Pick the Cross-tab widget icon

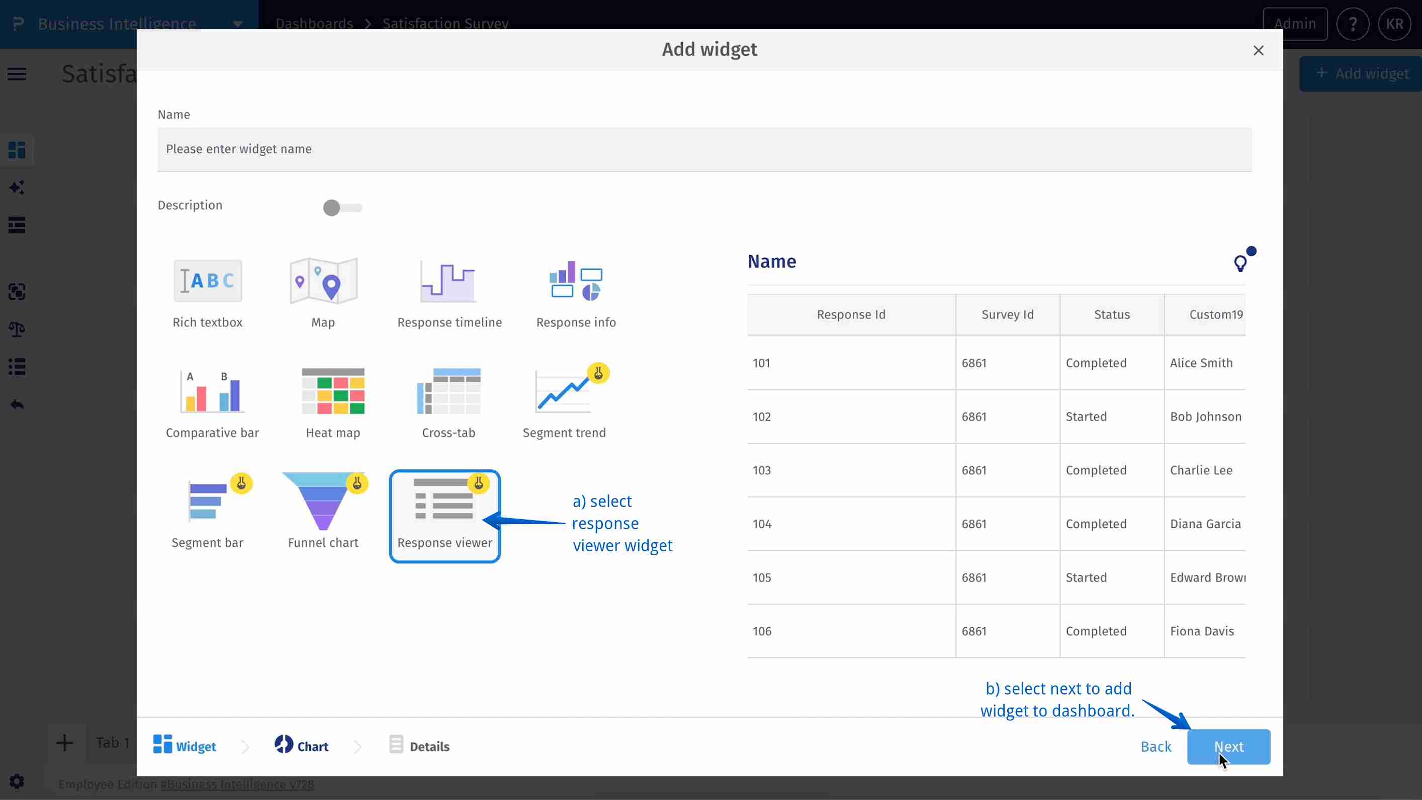click(448, 392)
